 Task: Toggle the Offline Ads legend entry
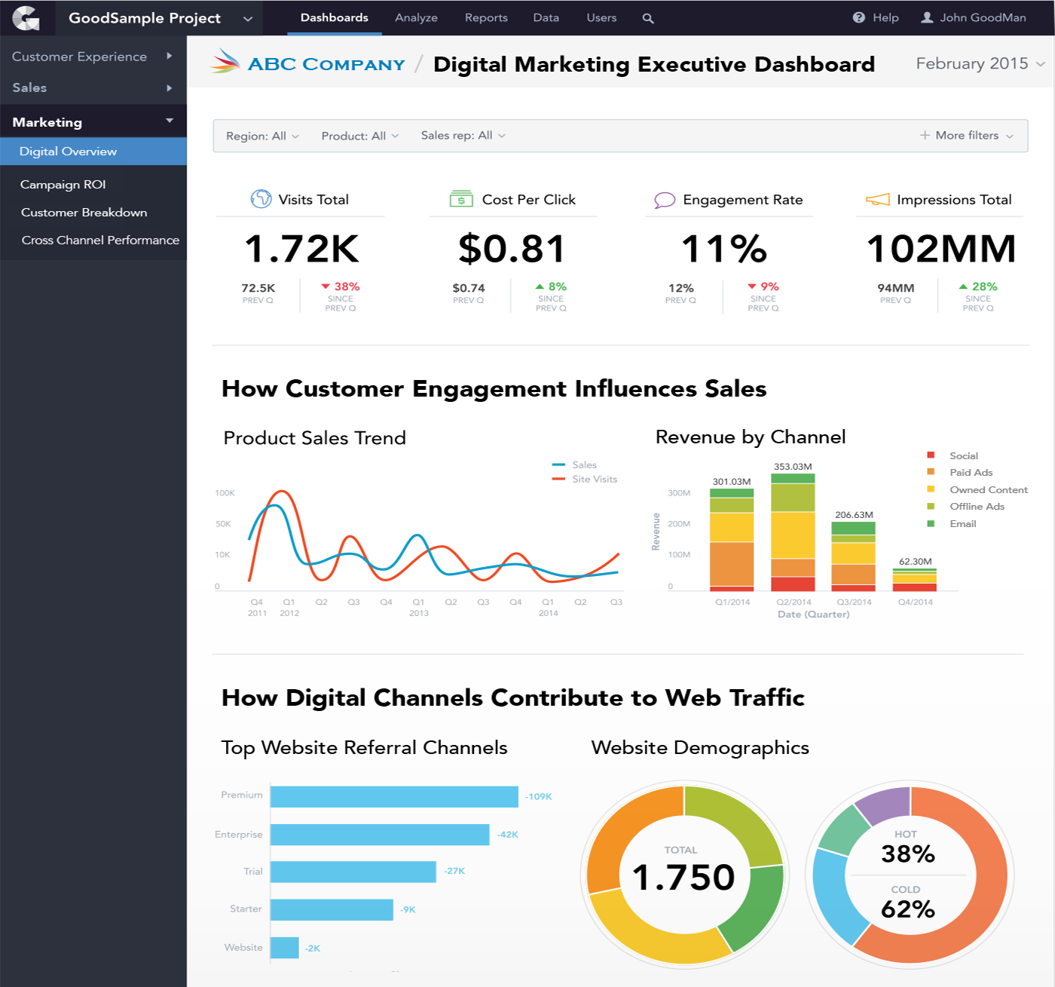pos(965,506)
